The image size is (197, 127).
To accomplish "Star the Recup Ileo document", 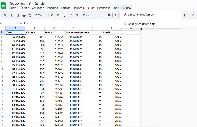I will coord(30,3).
